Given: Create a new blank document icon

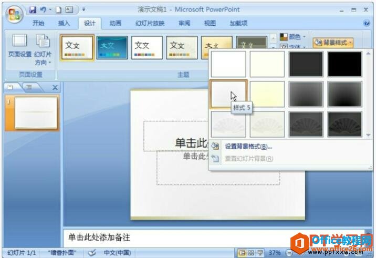Looking at the screenshot, I should coord(58,9).
